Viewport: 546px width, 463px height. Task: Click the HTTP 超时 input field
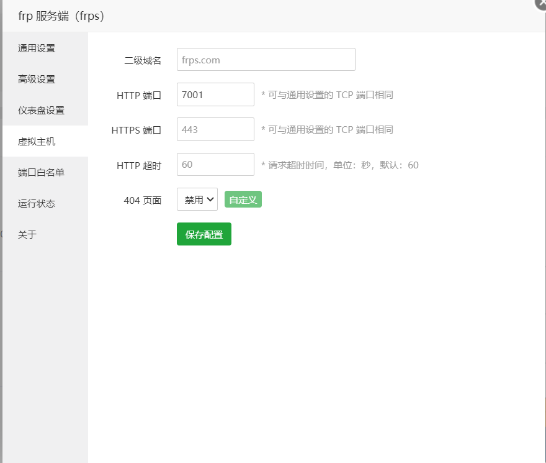click(x=215, y=164)
